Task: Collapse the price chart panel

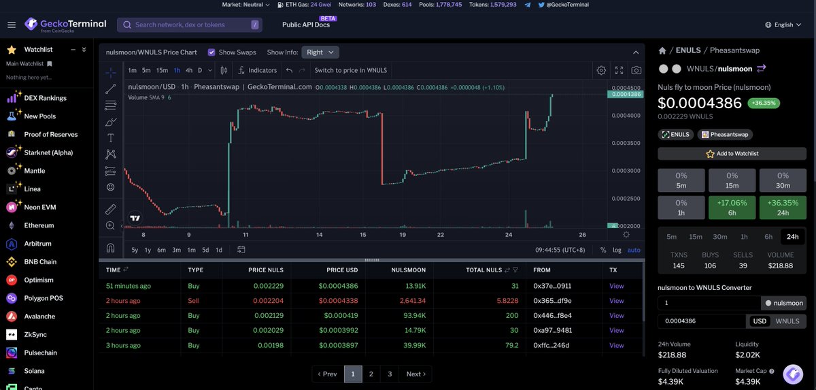Action: click(636, 52)
